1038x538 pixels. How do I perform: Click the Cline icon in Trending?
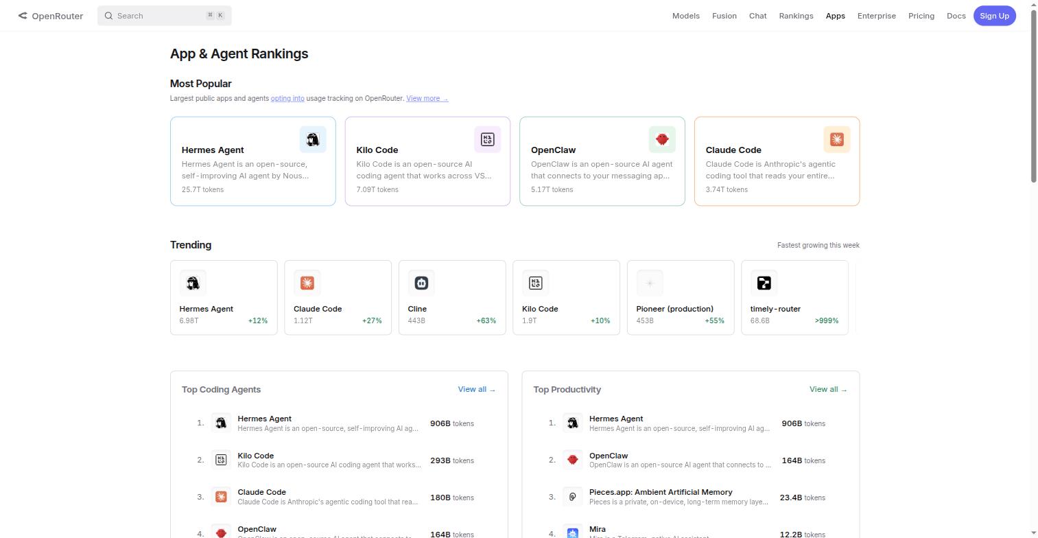[x=421, y=283]
